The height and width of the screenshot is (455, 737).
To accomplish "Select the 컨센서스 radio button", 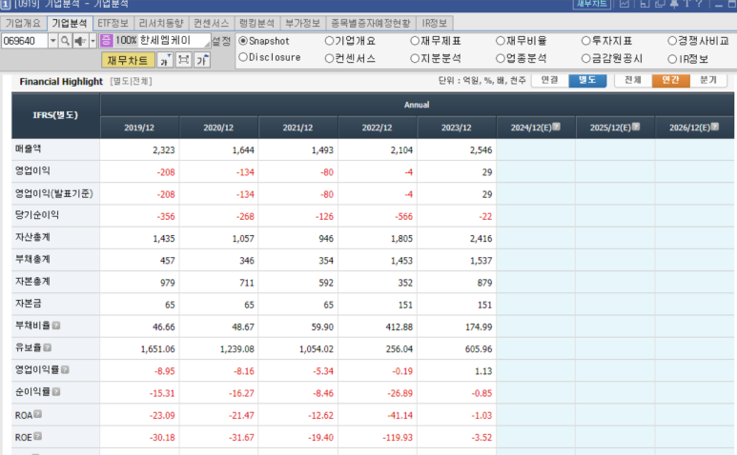I will tap(330, 59).
